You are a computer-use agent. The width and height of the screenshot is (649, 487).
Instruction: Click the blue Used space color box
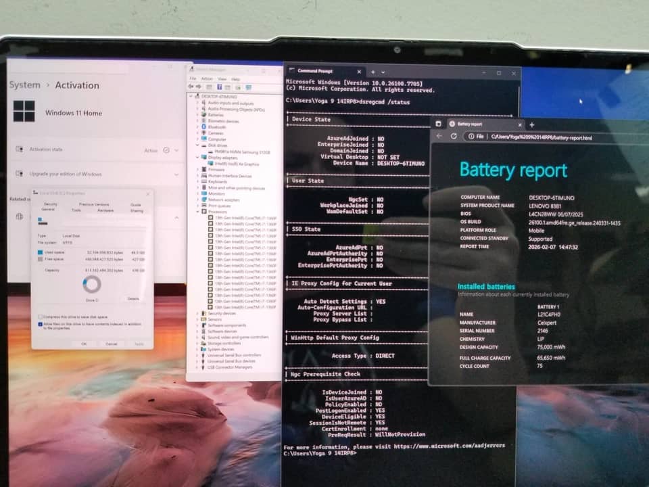pos(40,252)
